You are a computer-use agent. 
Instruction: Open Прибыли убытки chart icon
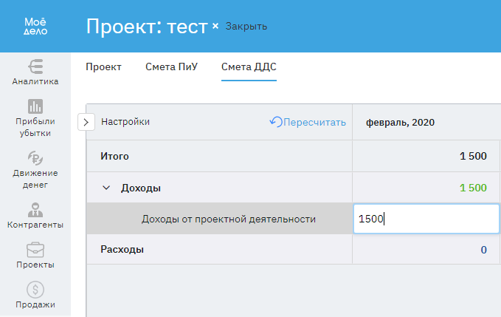coord(35,106)
